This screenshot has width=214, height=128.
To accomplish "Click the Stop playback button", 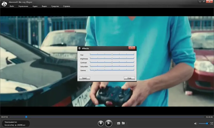I will tap(101, 123).
